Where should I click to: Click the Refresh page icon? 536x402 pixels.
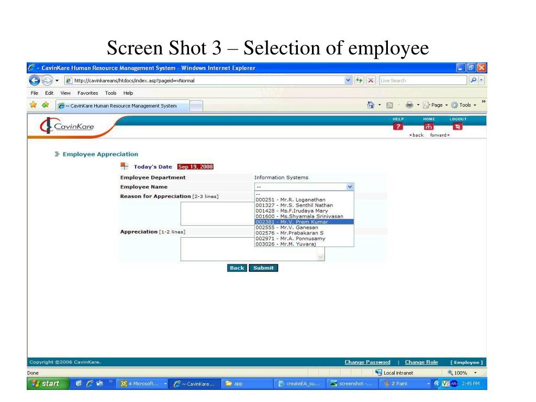(x=359, y=81)
